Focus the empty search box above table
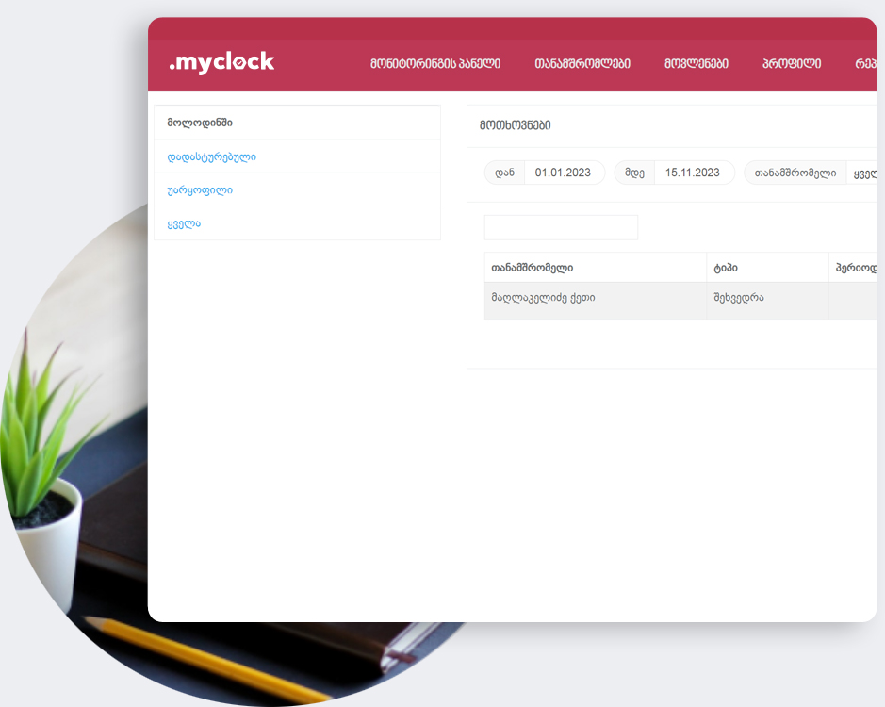The image size is (885, 707). coord(561,227)
